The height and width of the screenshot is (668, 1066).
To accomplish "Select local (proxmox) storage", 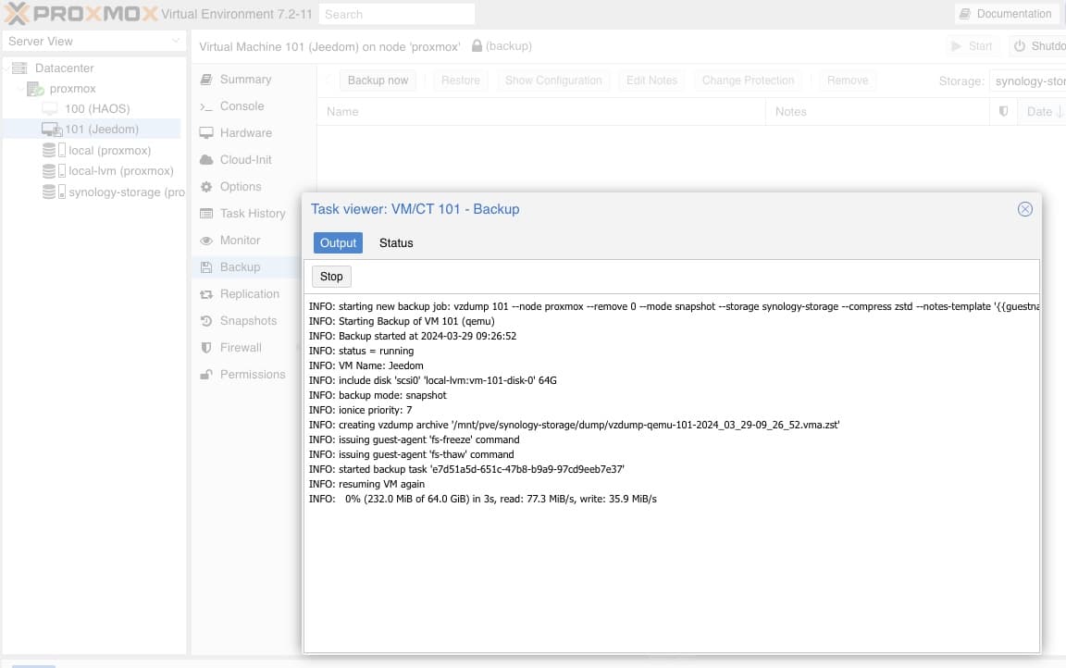I will click(x=109, y=150).
